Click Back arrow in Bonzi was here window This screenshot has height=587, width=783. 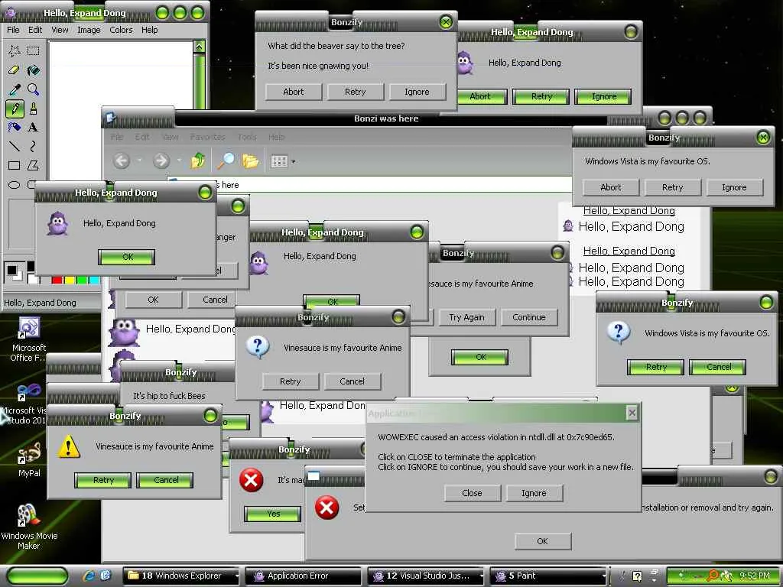pyautogui.click(x=122, y=161)
